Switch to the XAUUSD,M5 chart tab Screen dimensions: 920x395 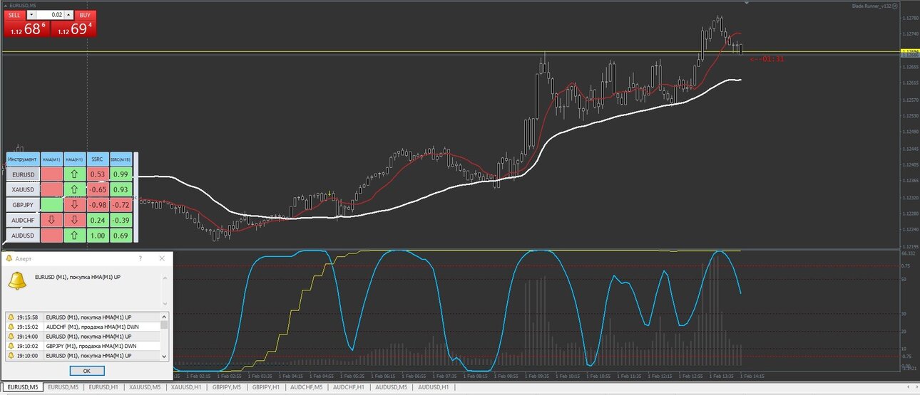pos(143,387)
